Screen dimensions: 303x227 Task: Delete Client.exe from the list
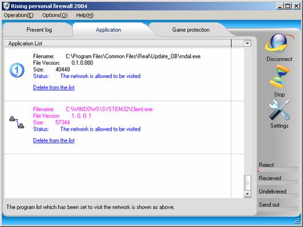coord(54,140)
